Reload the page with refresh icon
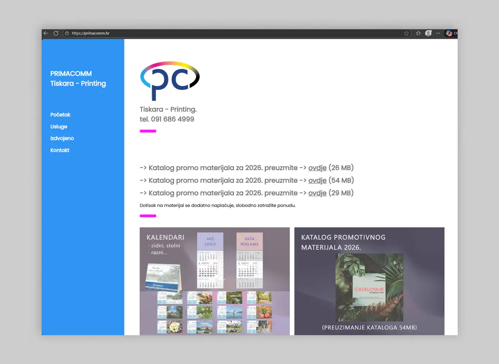This screenshot has width=499, height=364. coord(56,33)
